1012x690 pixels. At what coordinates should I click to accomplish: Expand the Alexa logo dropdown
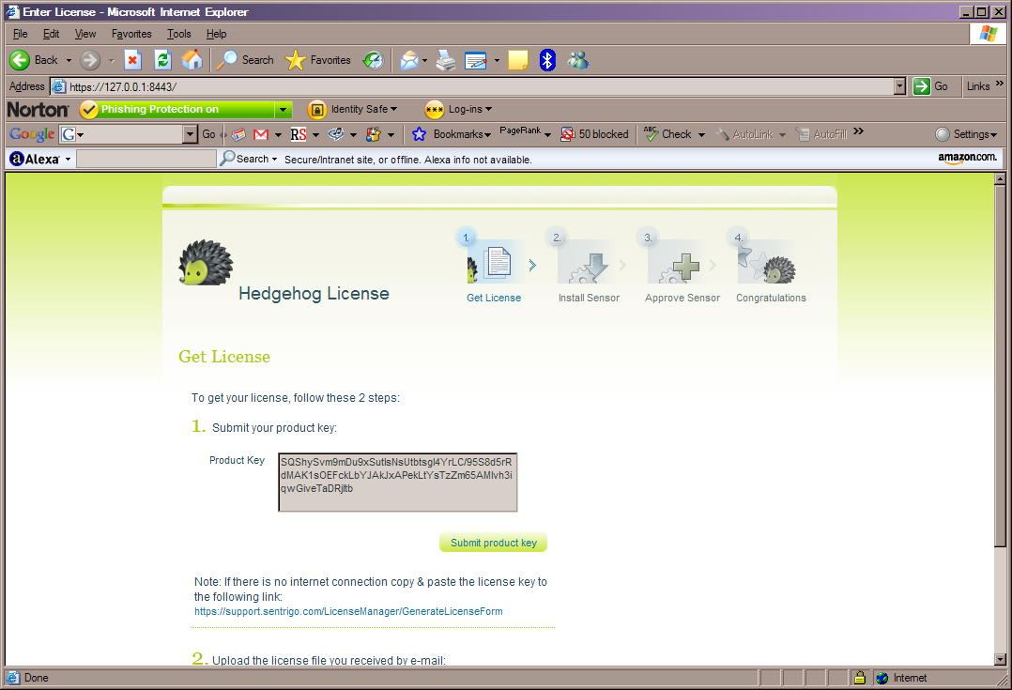pyautogui.click(x=68, y=159)
